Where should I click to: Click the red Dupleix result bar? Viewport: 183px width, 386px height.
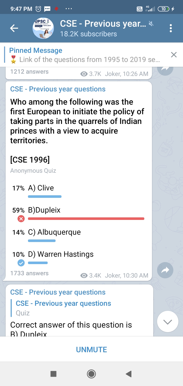click(x=86, y=219)
